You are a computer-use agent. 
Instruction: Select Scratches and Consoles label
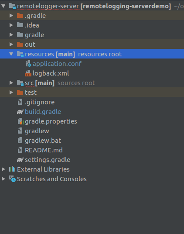(52, 179)
